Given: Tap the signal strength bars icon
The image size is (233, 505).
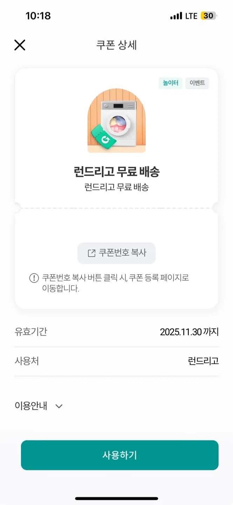Looking at the screenshot, I should click(x=176, y=16).
